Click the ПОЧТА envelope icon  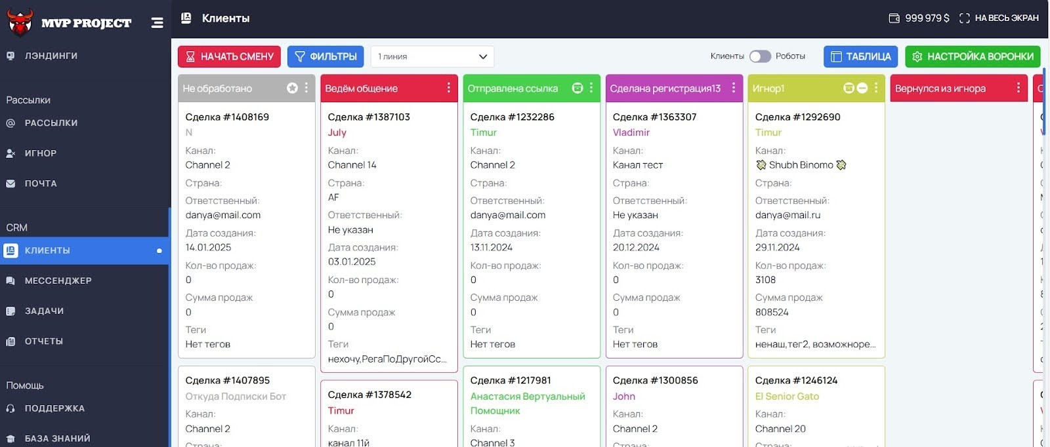[x=10, y=184]
